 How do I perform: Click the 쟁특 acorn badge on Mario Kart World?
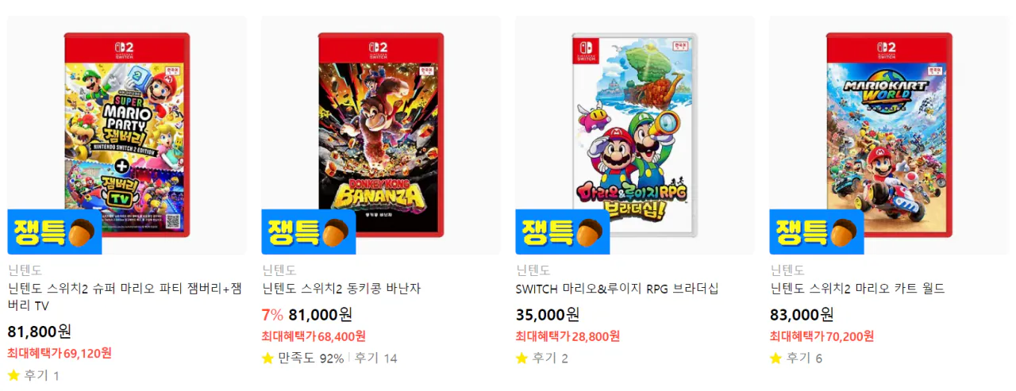817,232
